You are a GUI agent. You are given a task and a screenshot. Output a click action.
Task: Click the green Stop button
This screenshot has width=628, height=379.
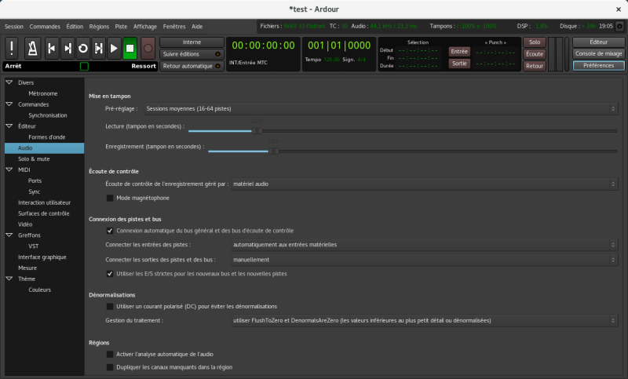[130, 49]
